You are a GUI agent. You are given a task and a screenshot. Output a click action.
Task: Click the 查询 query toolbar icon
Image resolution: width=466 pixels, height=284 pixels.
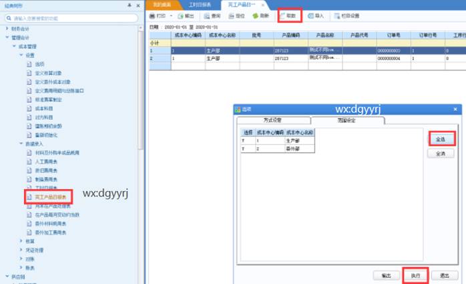212,15
